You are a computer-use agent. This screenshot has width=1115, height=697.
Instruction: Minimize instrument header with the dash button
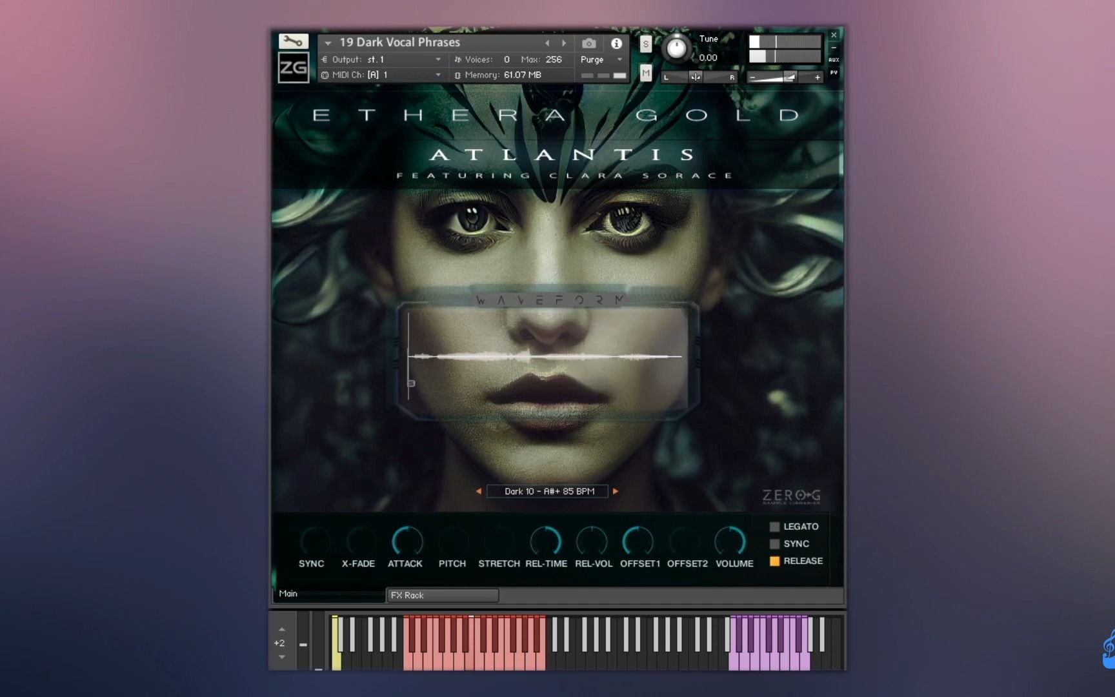coord(834,48)
